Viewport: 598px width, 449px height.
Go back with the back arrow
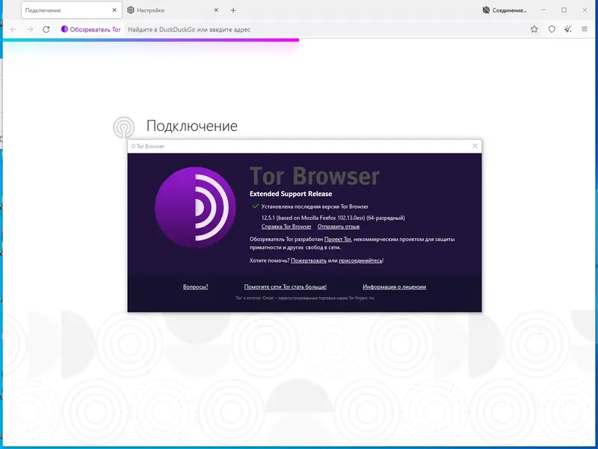(x=13, y=29)
